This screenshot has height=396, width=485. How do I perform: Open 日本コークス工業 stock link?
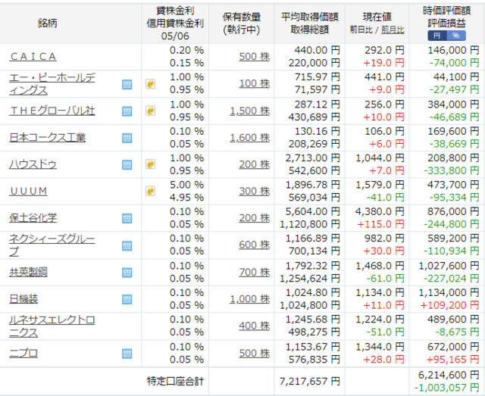click(47, 138)
